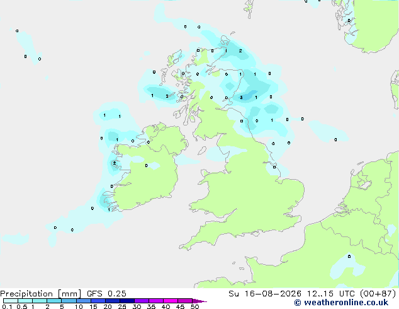Pick the 15–20 mm legend swatch
This screenshot has height=309, width=399.
[x=98, y=301]
